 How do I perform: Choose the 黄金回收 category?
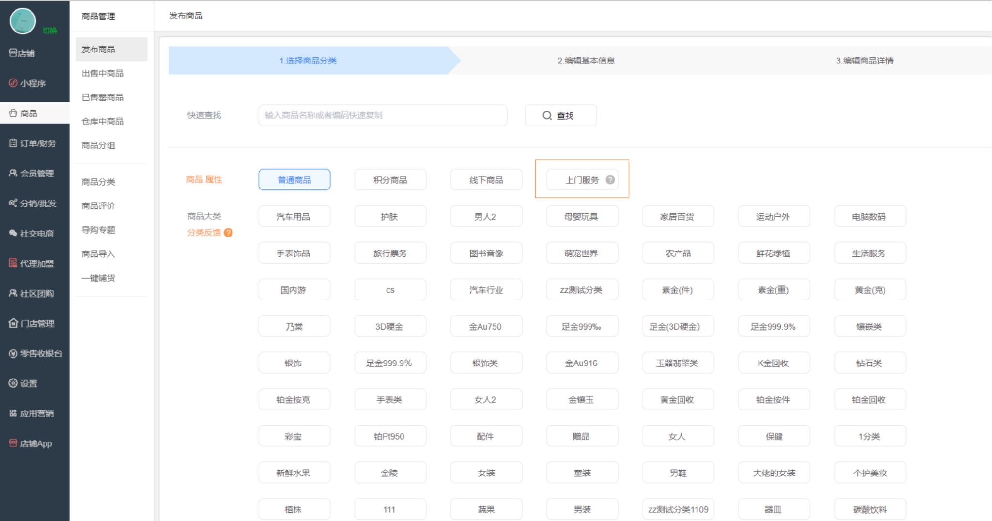point(678,399)
